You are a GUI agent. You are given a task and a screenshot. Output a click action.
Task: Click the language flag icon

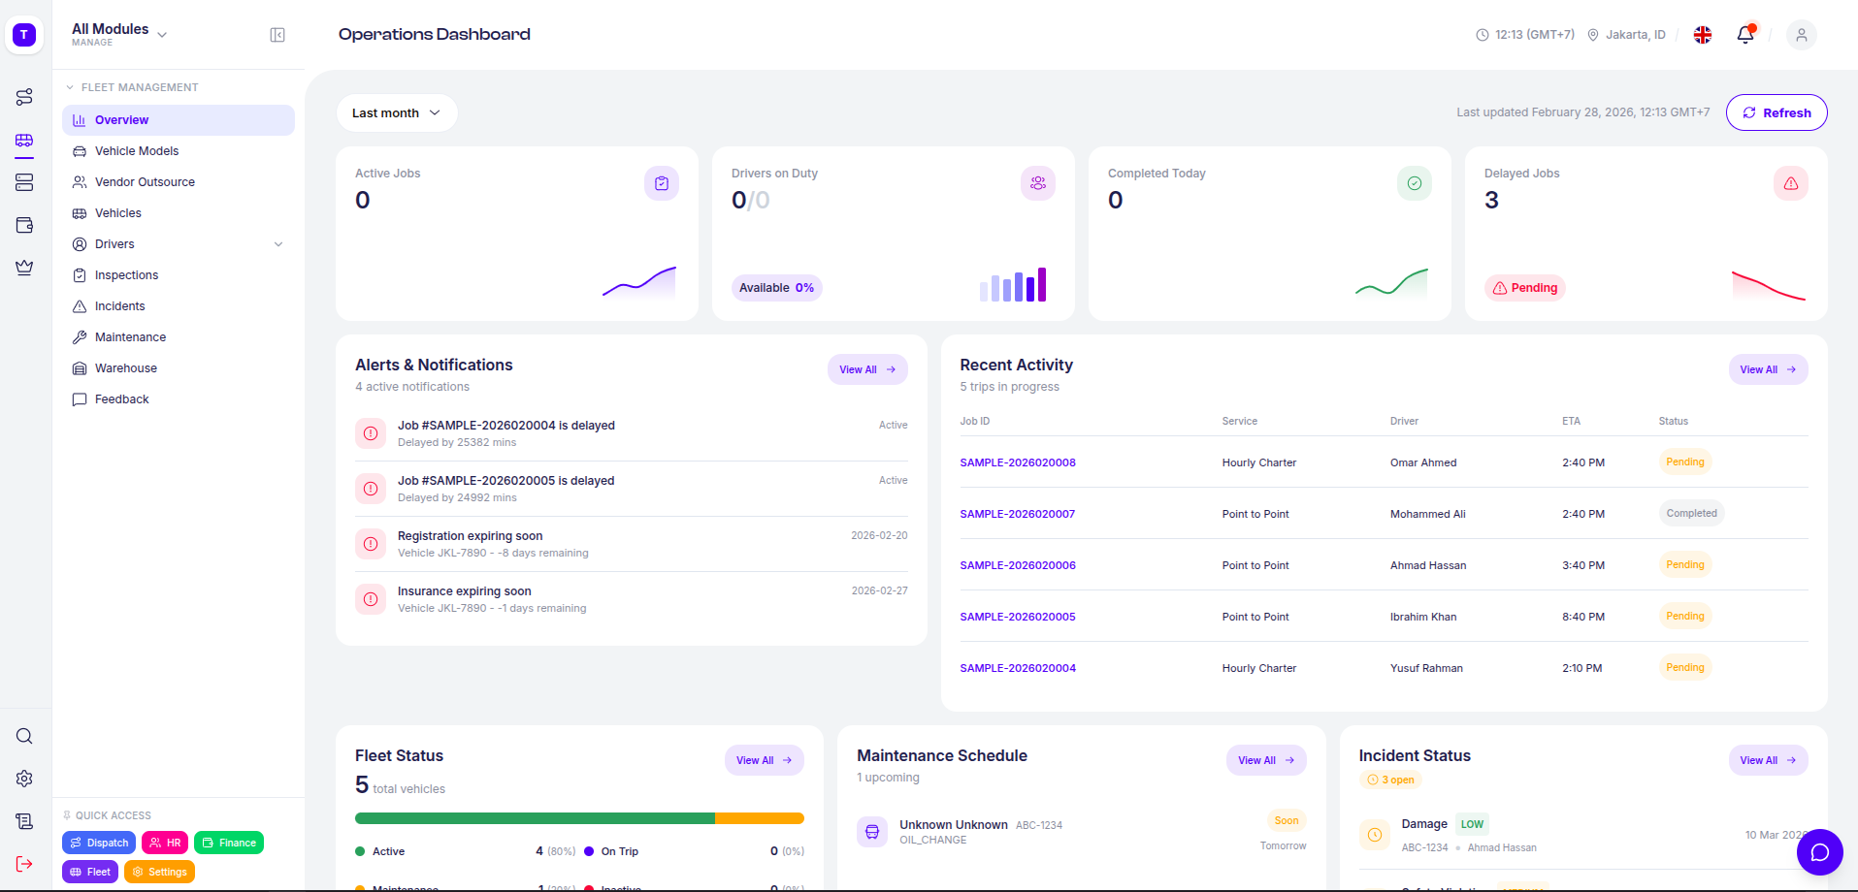[1702, 35]
